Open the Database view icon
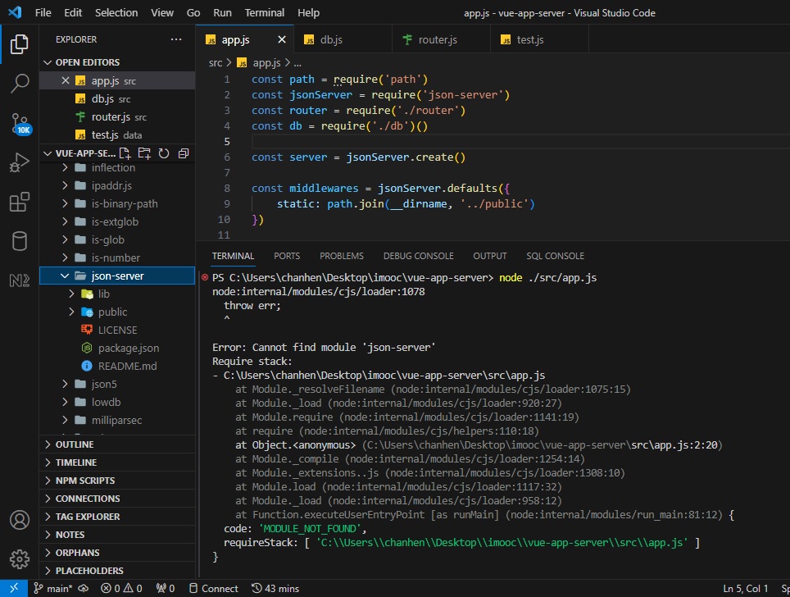This screenshot has height=597, width=790. point(20,241)
